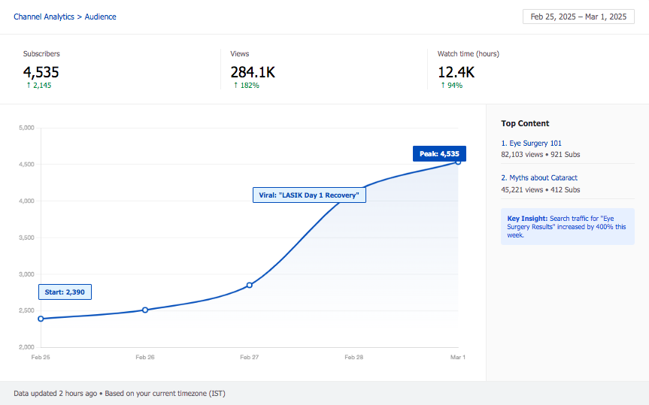The width and height of the screenshot is (649, 405).
Task: Click the Mar 1 peak data point
Action: [x=458, y=162]
